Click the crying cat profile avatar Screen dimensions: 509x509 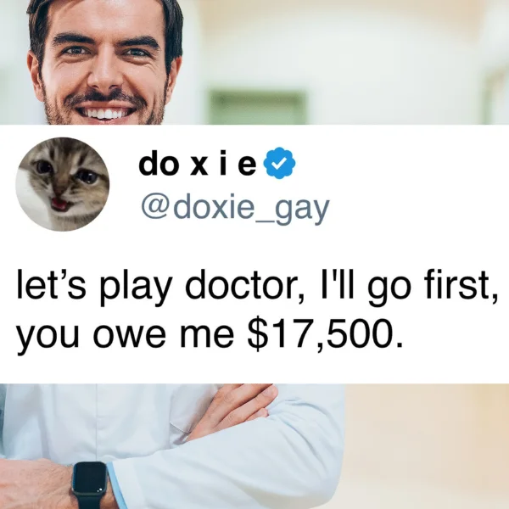[62, 184]
